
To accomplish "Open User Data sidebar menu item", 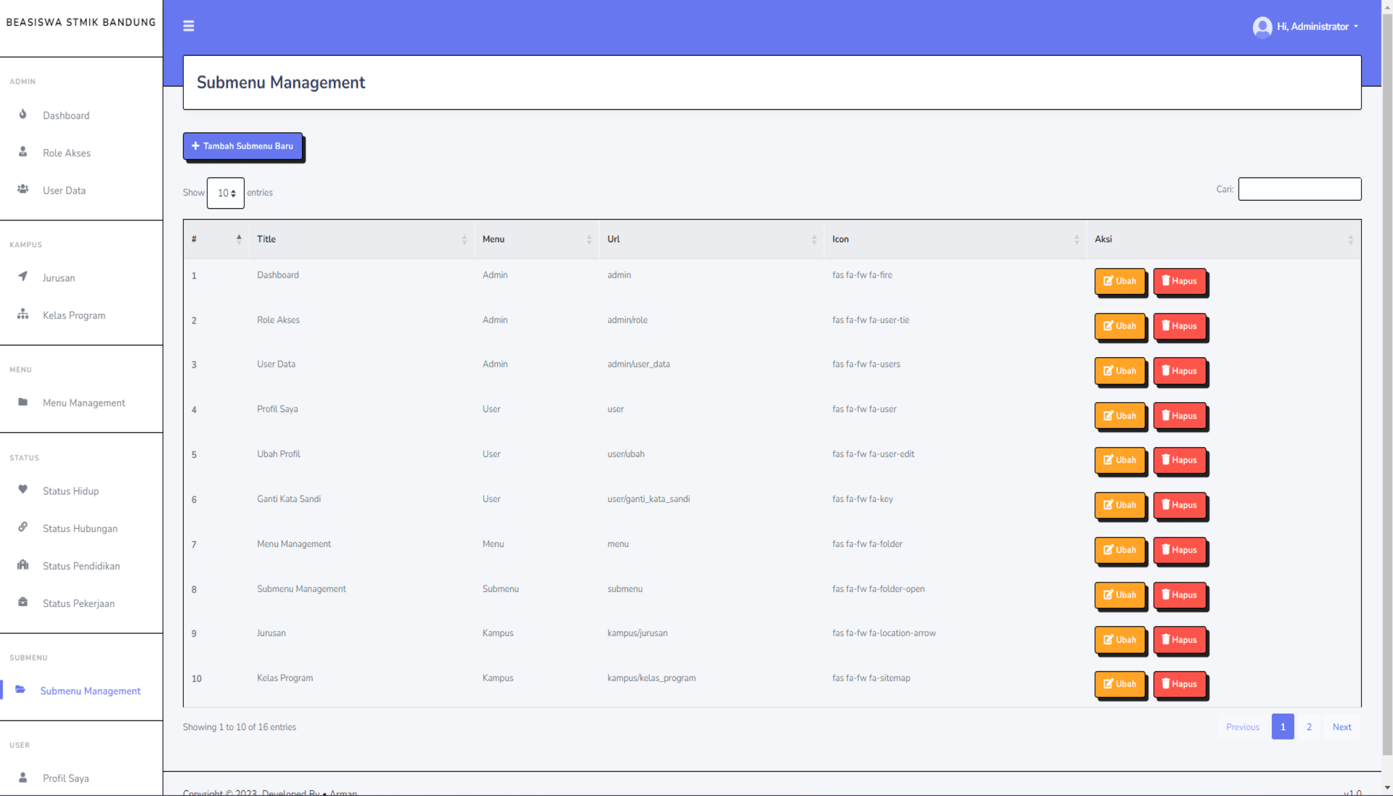I will 64,190.
